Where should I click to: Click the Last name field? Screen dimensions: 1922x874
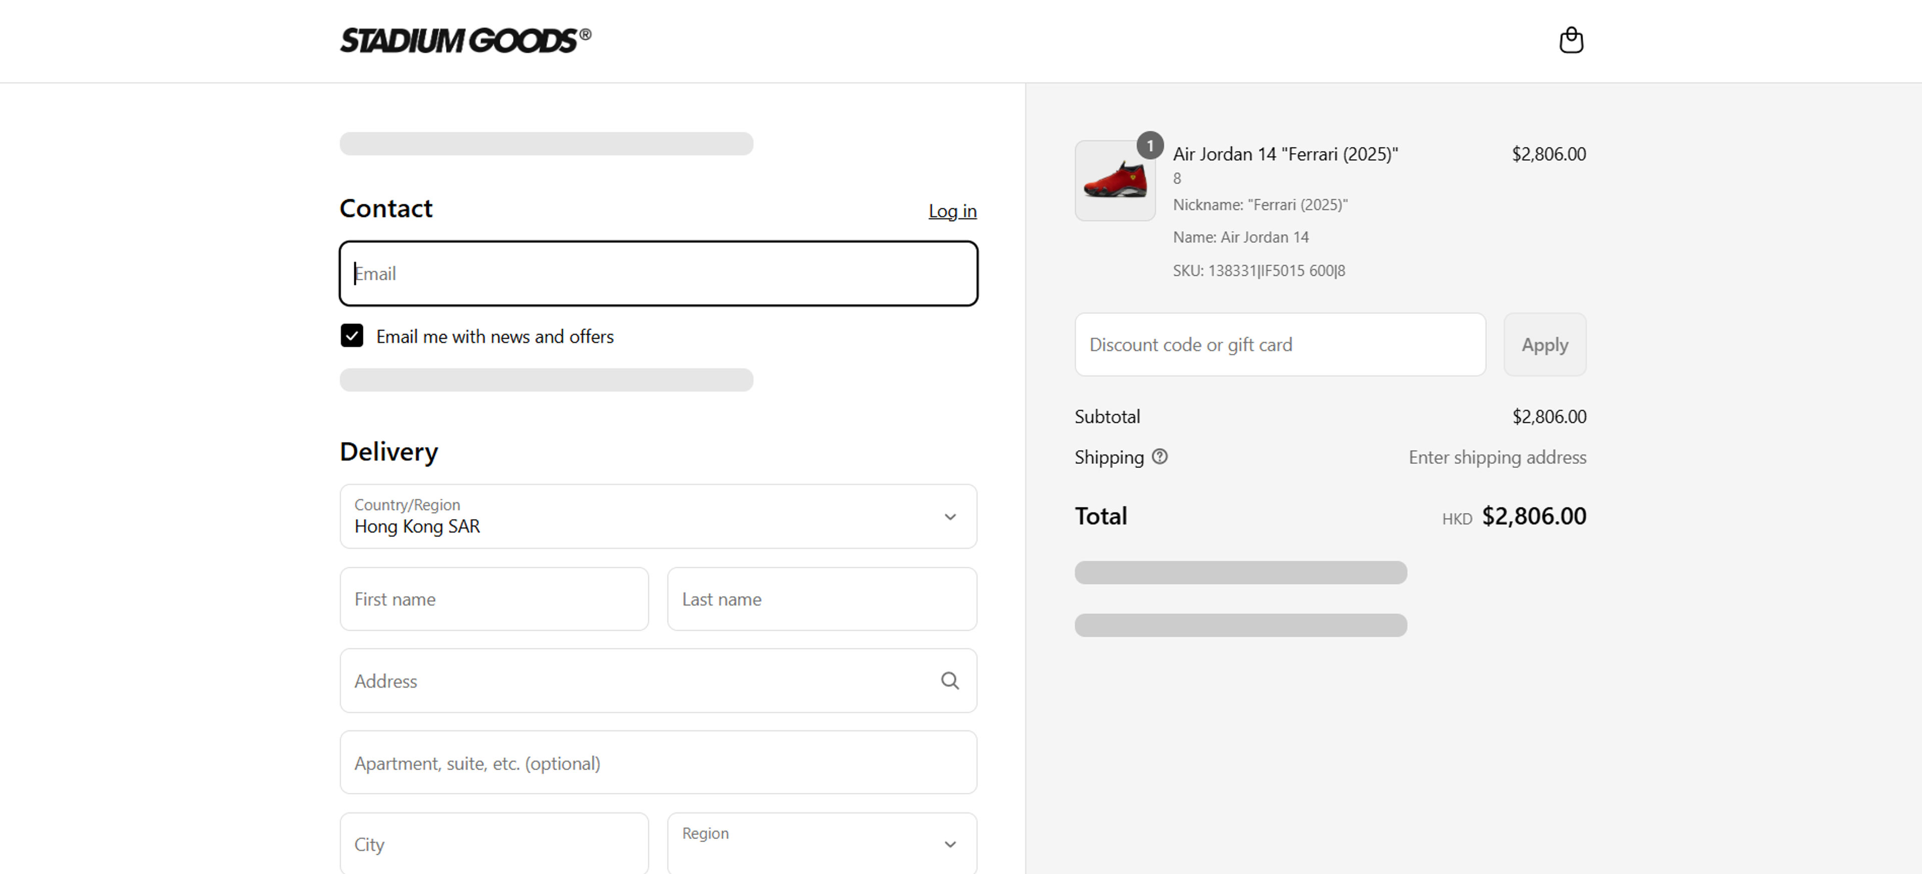coord(822,599)
